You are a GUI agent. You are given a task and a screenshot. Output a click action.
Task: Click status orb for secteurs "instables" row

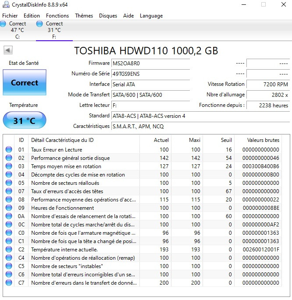pyautogui.click(x=9, y=266)
